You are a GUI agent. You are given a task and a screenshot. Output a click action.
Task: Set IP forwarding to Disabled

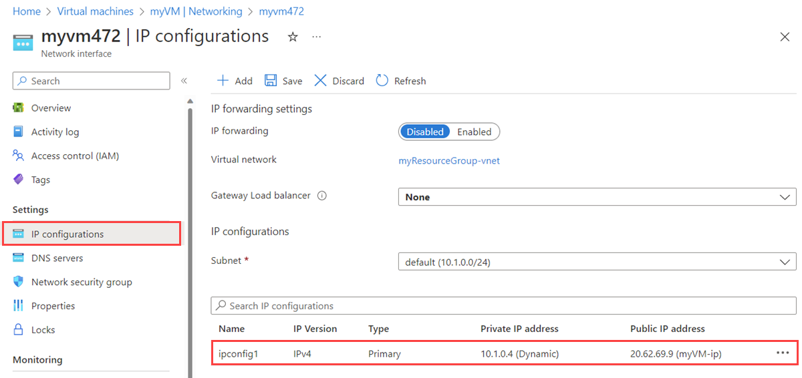tap(425, 132)
